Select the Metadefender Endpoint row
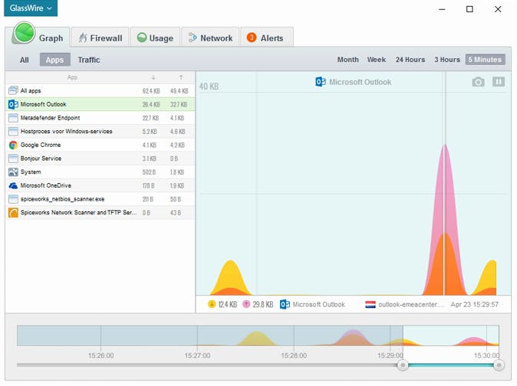This screenshot has height=386, width=517. (100, 118)
